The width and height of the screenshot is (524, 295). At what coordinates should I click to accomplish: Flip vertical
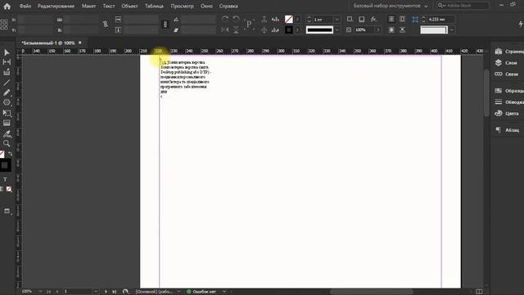click(236, 29)
